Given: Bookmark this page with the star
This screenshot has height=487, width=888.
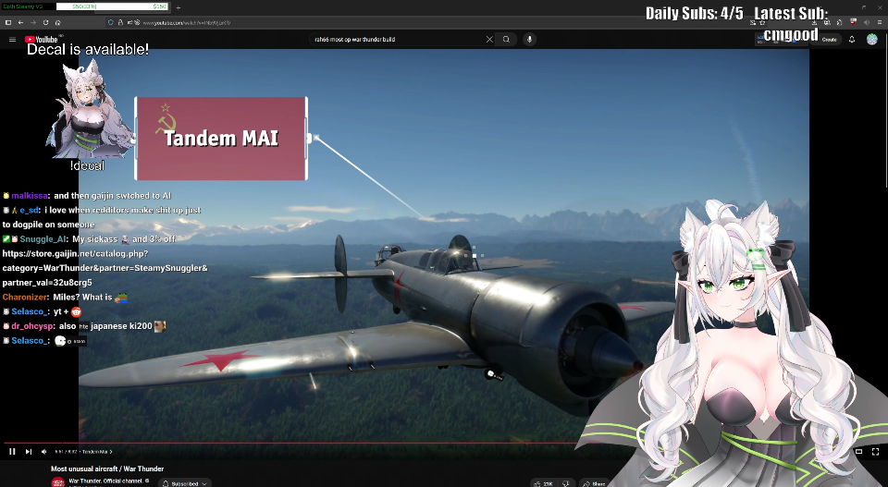Looking at the screenshot, I should [762, 22].
